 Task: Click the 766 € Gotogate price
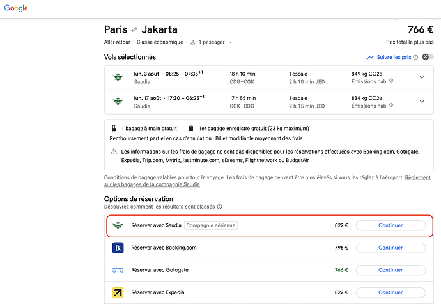tap(341, 270)
